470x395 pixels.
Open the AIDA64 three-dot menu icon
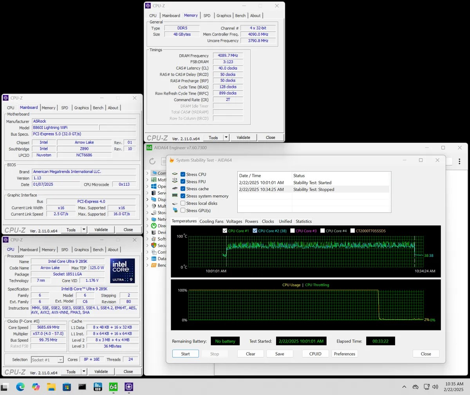tap(459, 161)
